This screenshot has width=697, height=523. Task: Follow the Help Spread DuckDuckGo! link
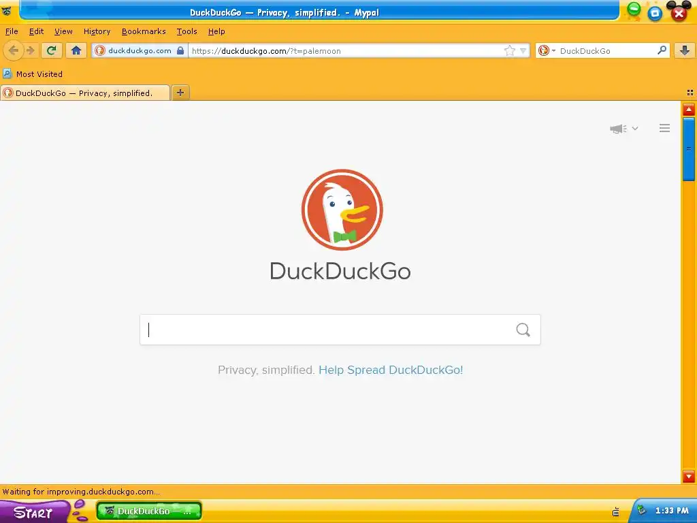tap(391, 370)
